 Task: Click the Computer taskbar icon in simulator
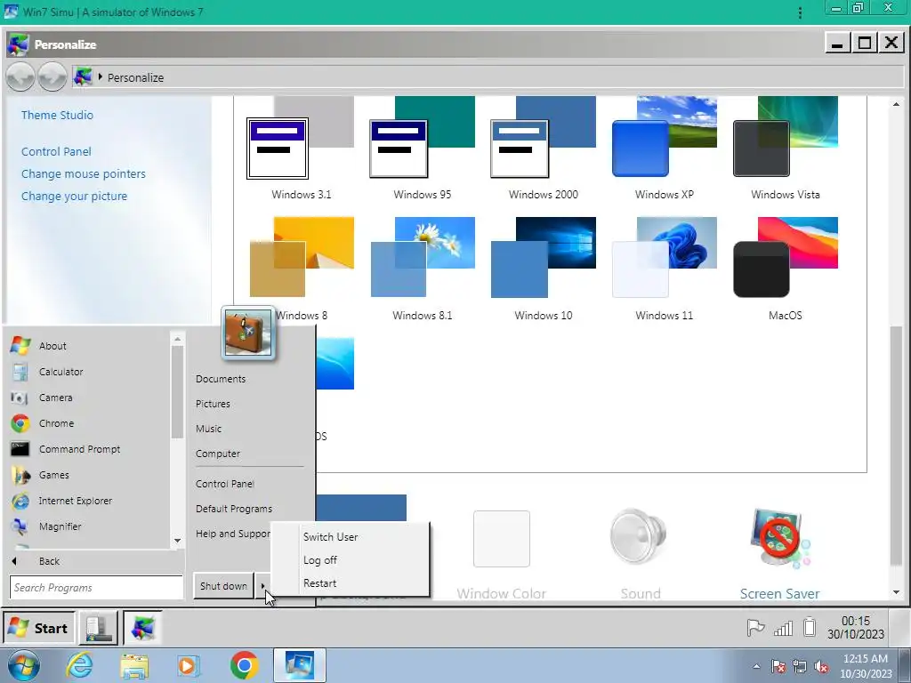coord(99,628)
